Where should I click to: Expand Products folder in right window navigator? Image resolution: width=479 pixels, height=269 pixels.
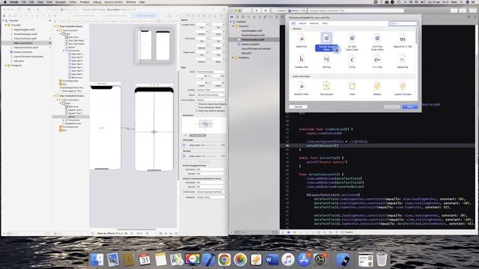coord(234,58)
